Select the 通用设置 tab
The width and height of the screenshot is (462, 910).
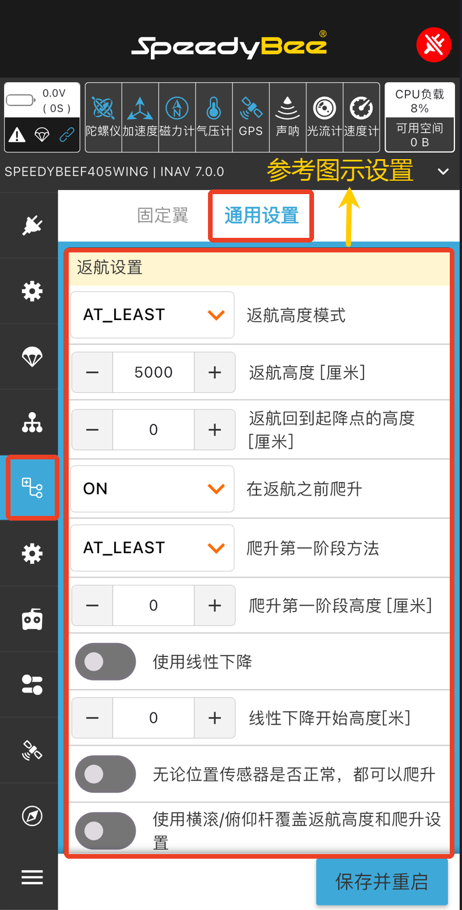pos(262,215)
